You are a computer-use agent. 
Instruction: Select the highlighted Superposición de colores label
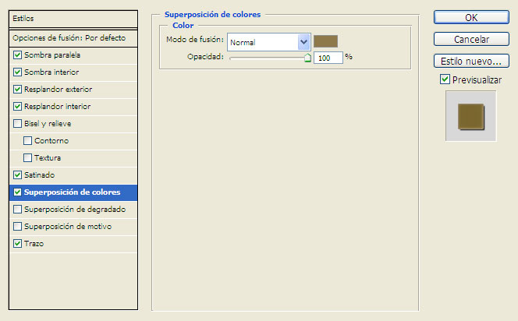pyautogui.click(x=72, y=192)
